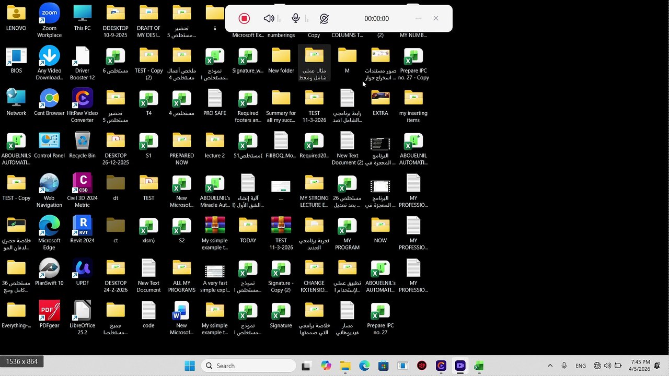This screenshot has height=376, width=669.
Task: Select the Signature - Copy (2) file
Action: point(281,276)
